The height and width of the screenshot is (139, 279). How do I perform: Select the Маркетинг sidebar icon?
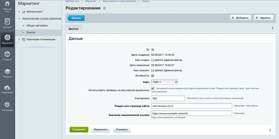[7, 40]
